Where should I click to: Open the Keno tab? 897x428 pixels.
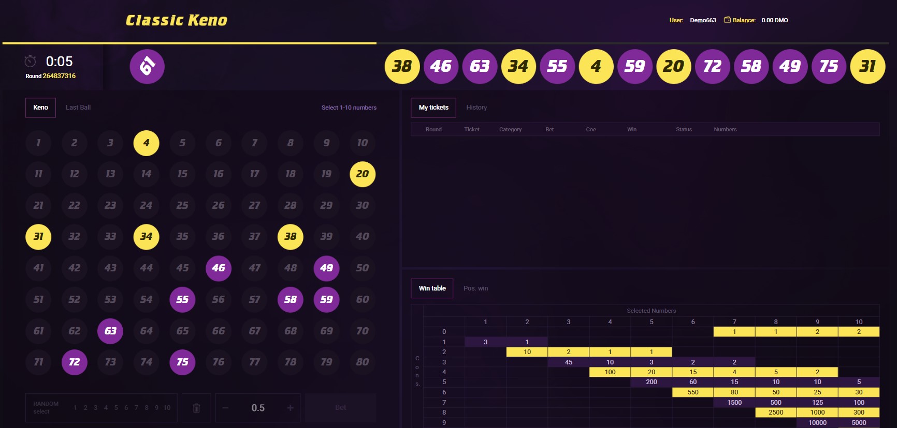tap(40, 108)
